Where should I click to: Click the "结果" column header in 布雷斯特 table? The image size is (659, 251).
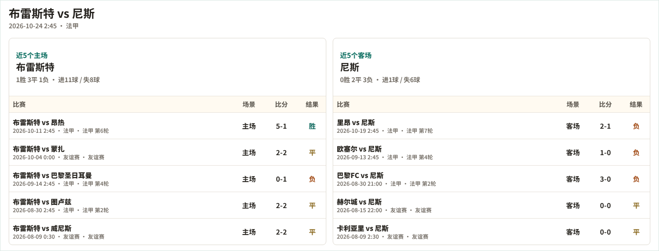pos(312,105)
